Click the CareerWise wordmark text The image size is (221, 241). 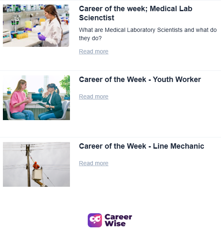click(x=118, y=220)
